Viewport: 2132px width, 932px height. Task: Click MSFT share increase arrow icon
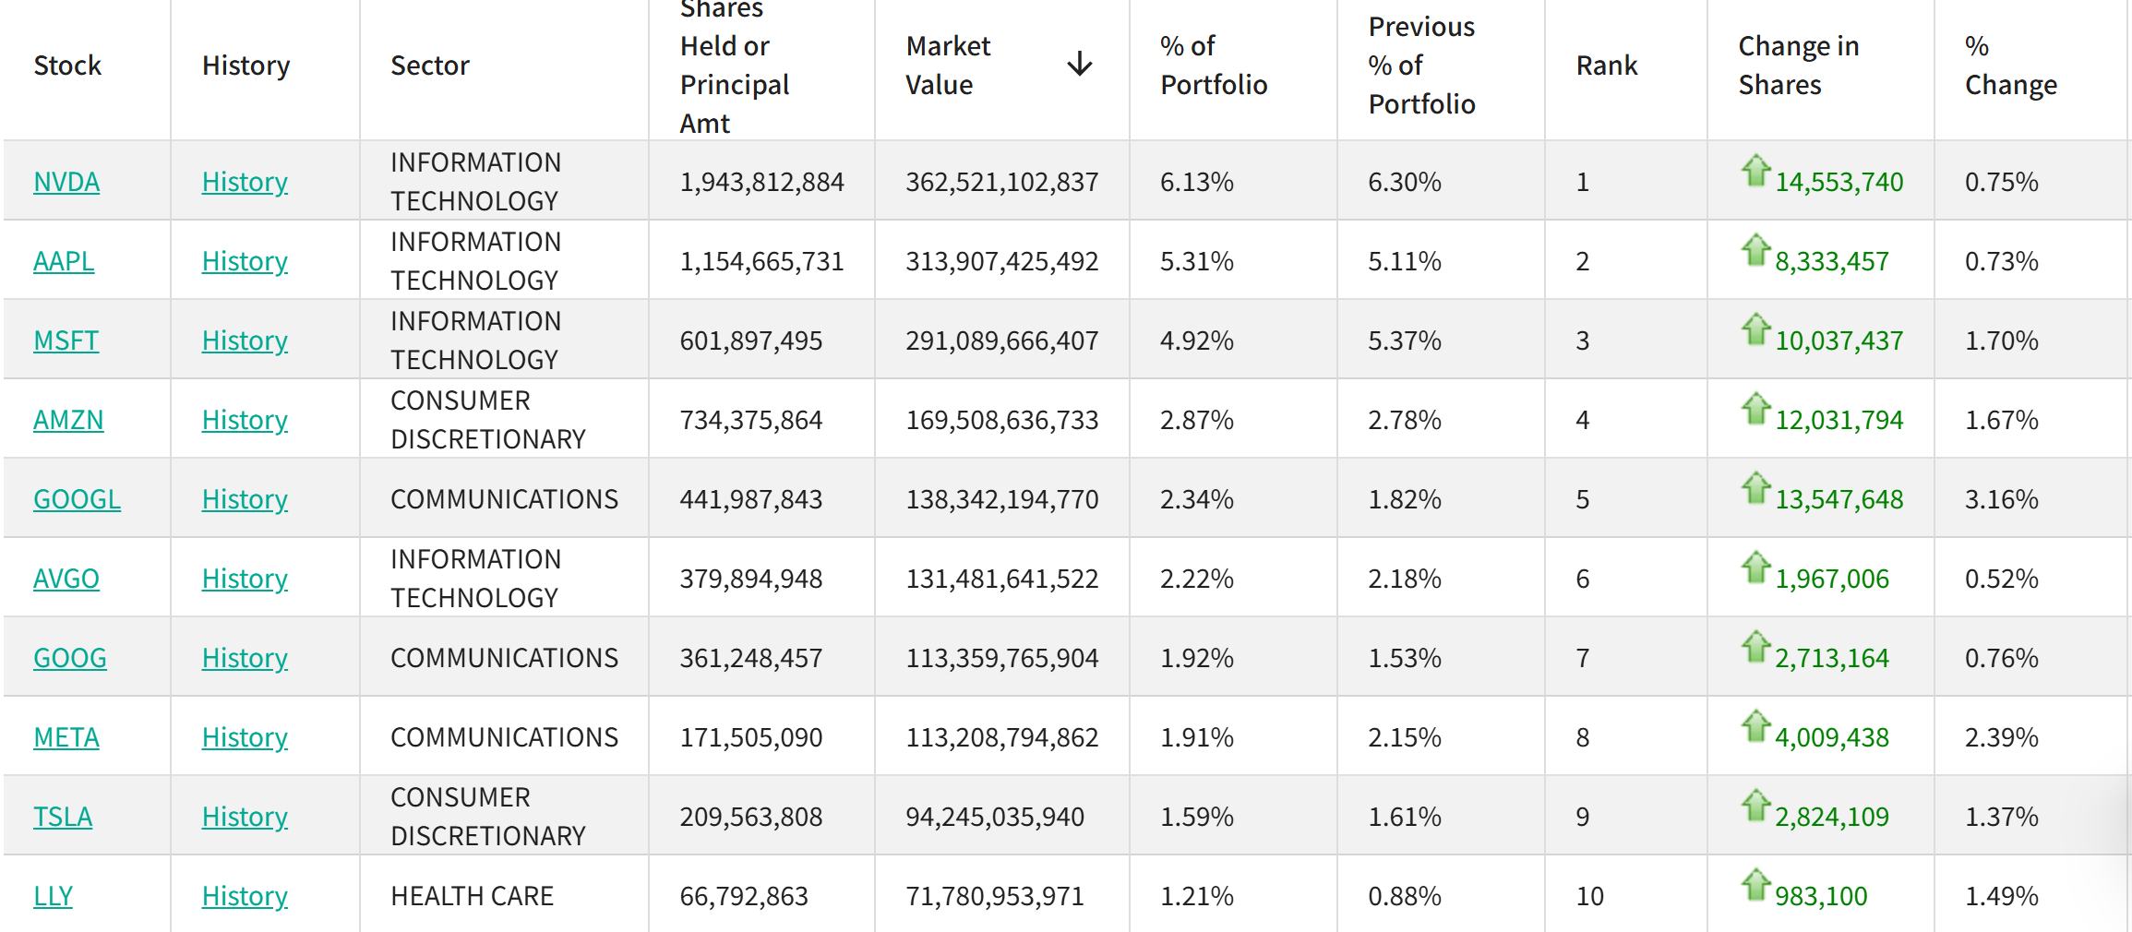pos(1755,329)
